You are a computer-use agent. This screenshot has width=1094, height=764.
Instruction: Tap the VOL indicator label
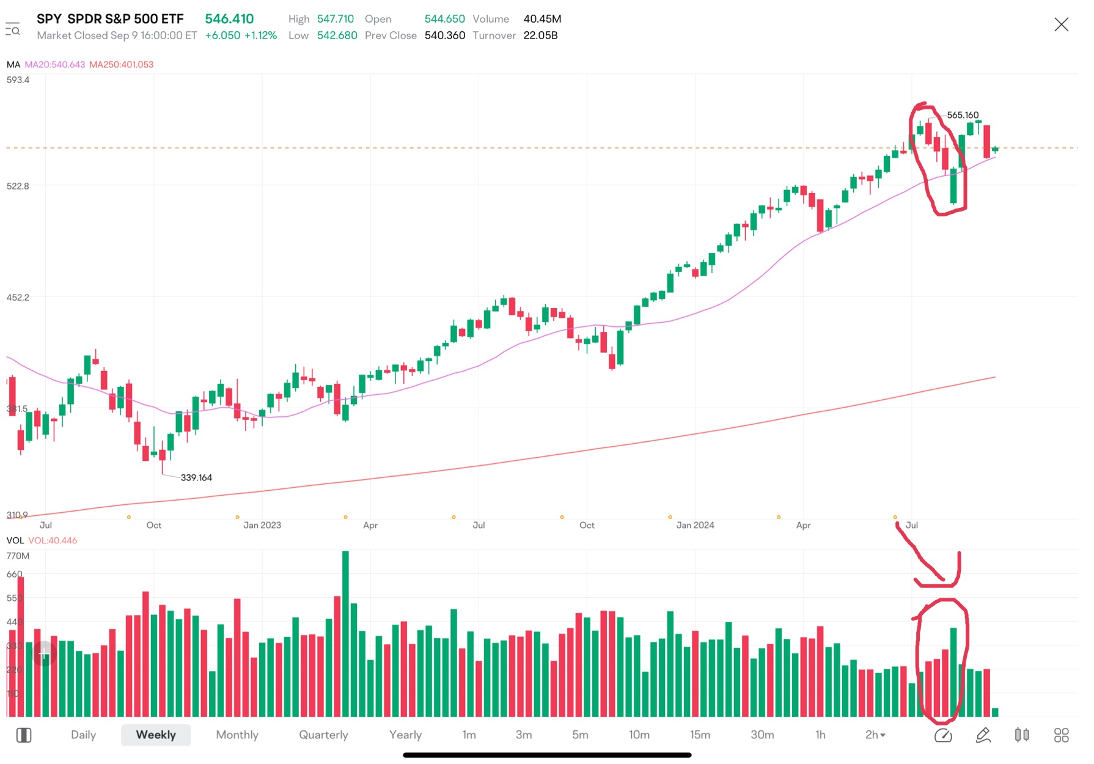[15, 540]
